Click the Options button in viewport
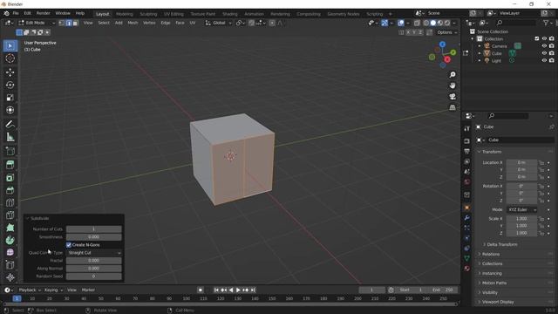Image resolution: width=558 pixels, height=314 pixels. click(447, 32)
